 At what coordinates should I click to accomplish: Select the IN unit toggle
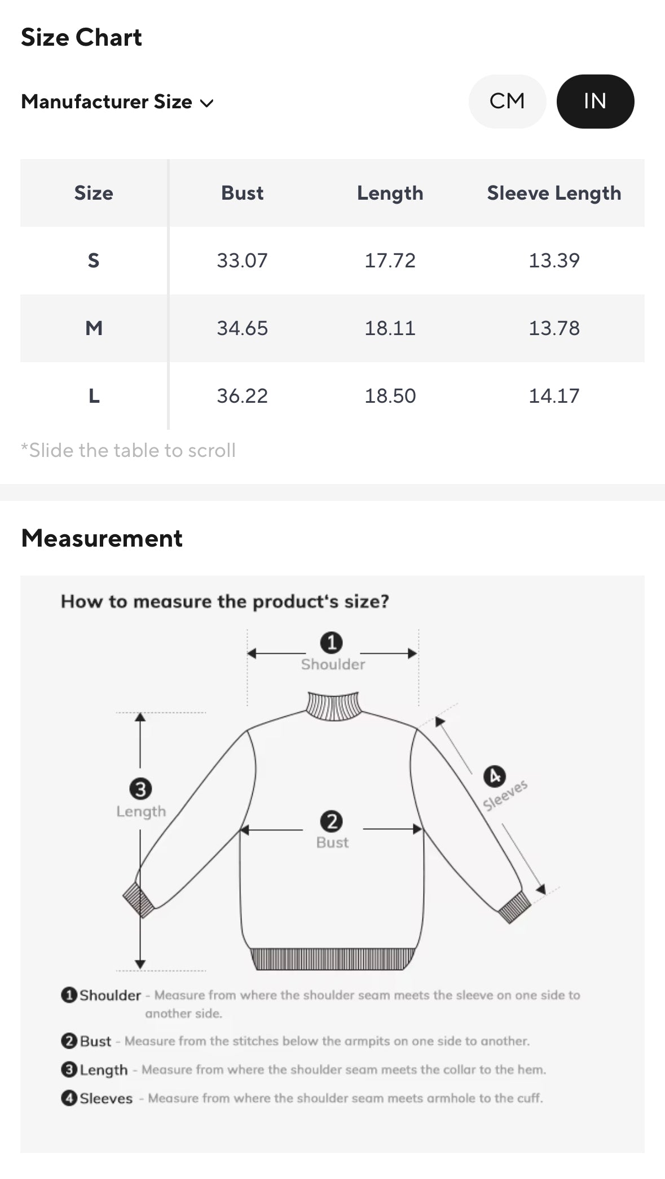coord(595,102)
